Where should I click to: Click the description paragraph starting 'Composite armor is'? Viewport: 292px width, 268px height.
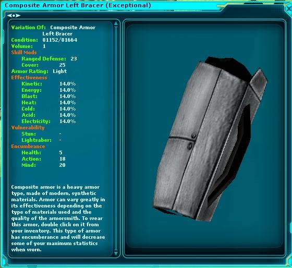click(x=58, y=218)
